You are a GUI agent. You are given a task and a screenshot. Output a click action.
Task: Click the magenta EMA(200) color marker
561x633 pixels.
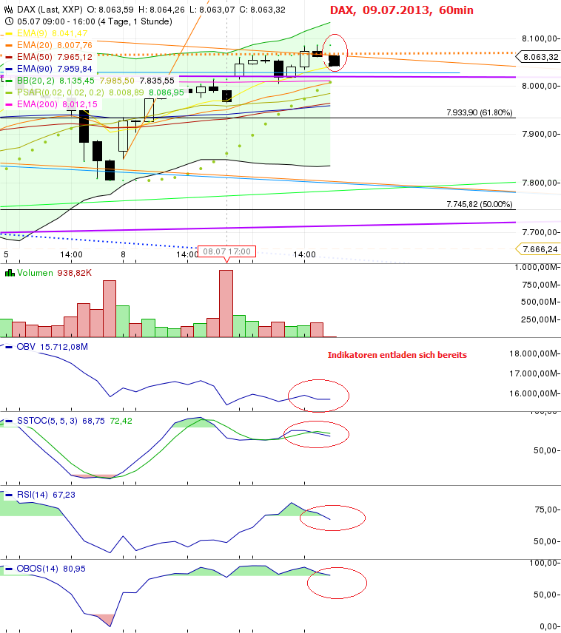9,104
